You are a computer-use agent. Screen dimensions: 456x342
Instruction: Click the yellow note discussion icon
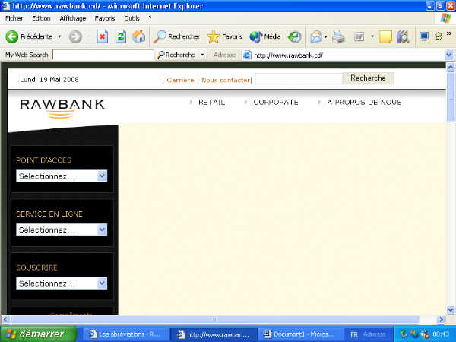click(x=385, y=37)
